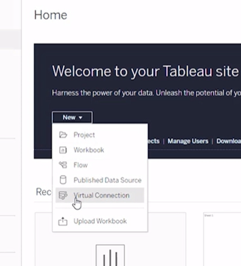Select Flow from the dropdown menu
241x266 pixels.
(99, 165)
